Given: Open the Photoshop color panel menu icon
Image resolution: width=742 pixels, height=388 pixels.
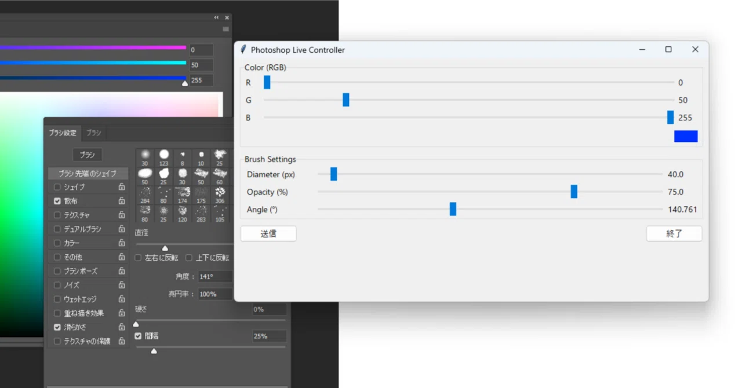Looking at the screenshot, I should (x=226, y=29).
